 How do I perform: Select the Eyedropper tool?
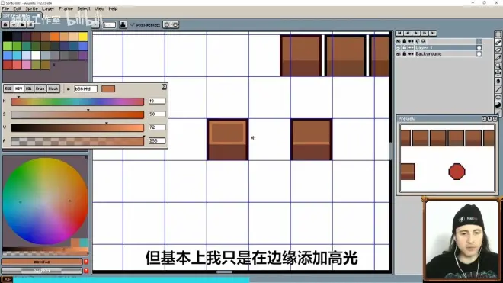(x=498, y=58)
